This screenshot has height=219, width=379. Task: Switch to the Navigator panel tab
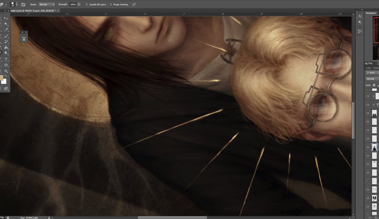coord(371,13)
